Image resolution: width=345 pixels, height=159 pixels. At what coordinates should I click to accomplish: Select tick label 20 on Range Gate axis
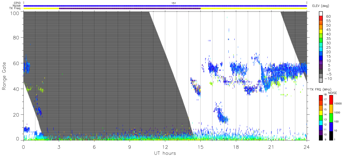[x=16, y=115]
